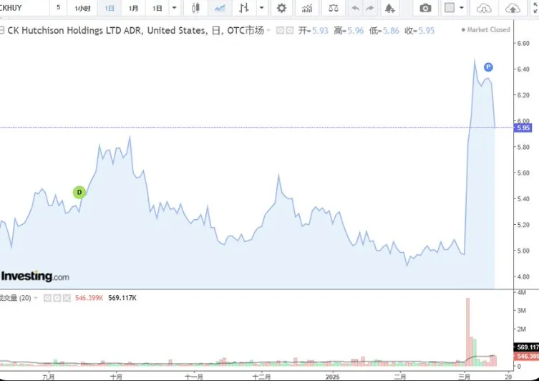Open the fullscreen layout color box
Image resolution: width=539 pixels, height=381 pixels.
click(450, 8)
